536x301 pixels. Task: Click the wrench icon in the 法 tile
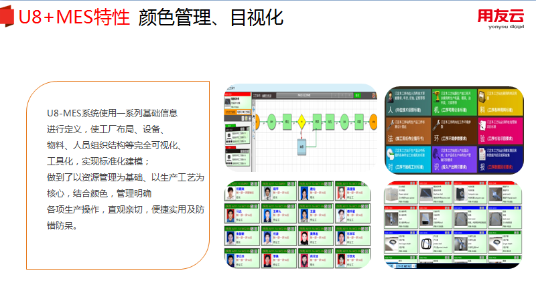pos(391,125)
